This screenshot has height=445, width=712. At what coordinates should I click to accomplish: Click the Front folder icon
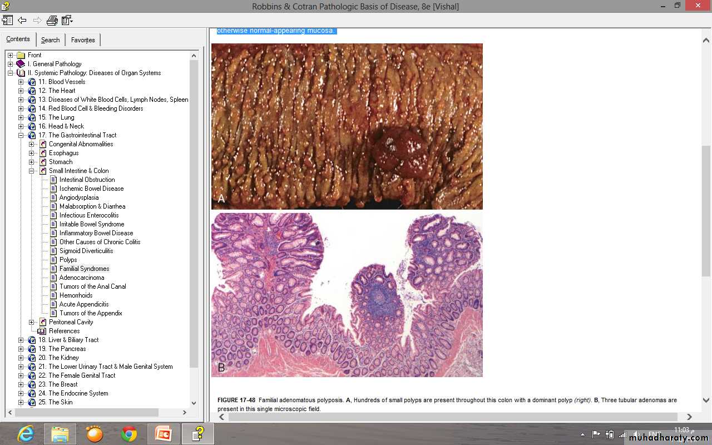[x=21, y=55]
